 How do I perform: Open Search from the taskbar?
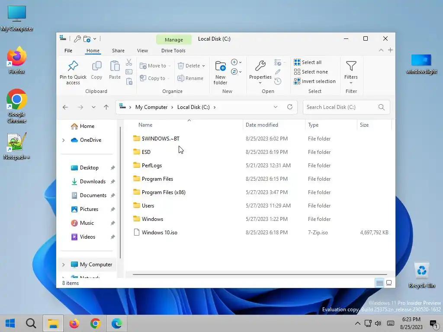pyautogui.click(x=31, y=323)
